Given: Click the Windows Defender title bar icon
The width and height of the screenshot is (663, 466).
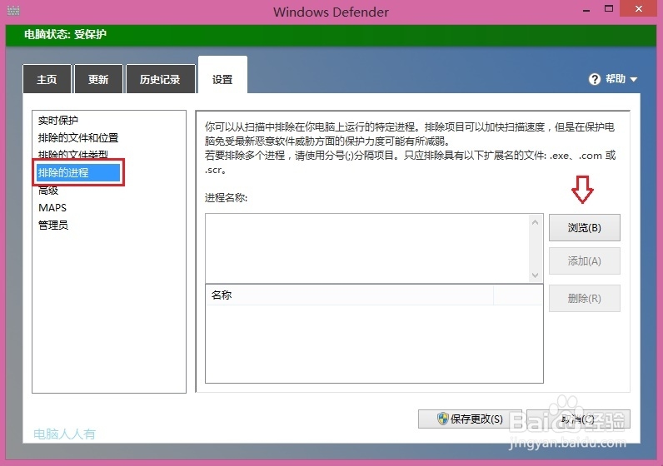Looking at the screenshot, I should tap(13, 11).
